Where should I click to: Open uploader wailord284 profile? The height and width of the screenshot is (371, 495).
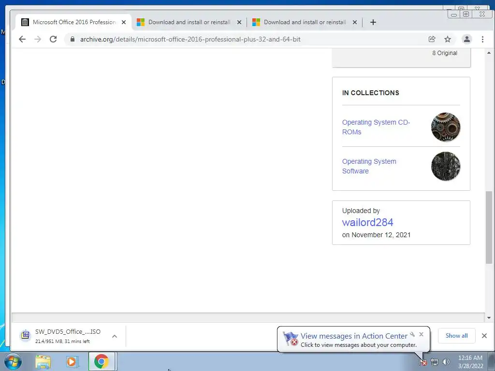tap(367, 222)
